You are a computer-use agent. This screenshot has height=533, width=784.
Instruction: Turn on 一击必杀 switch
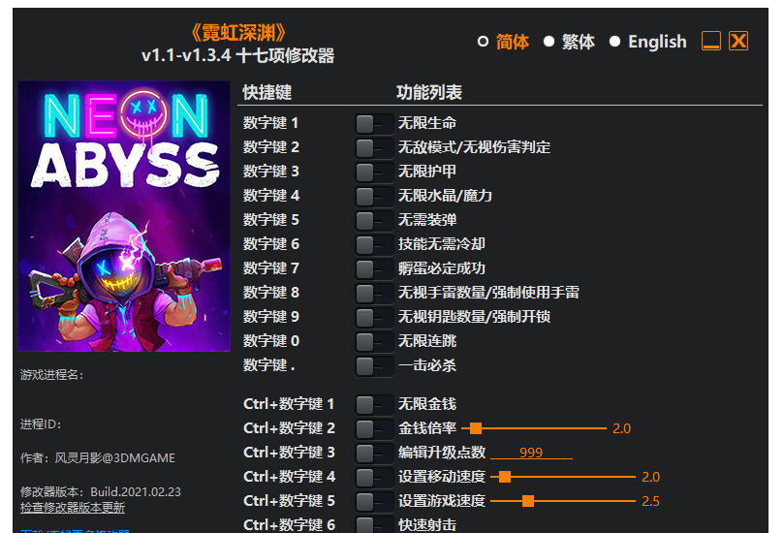374,366
